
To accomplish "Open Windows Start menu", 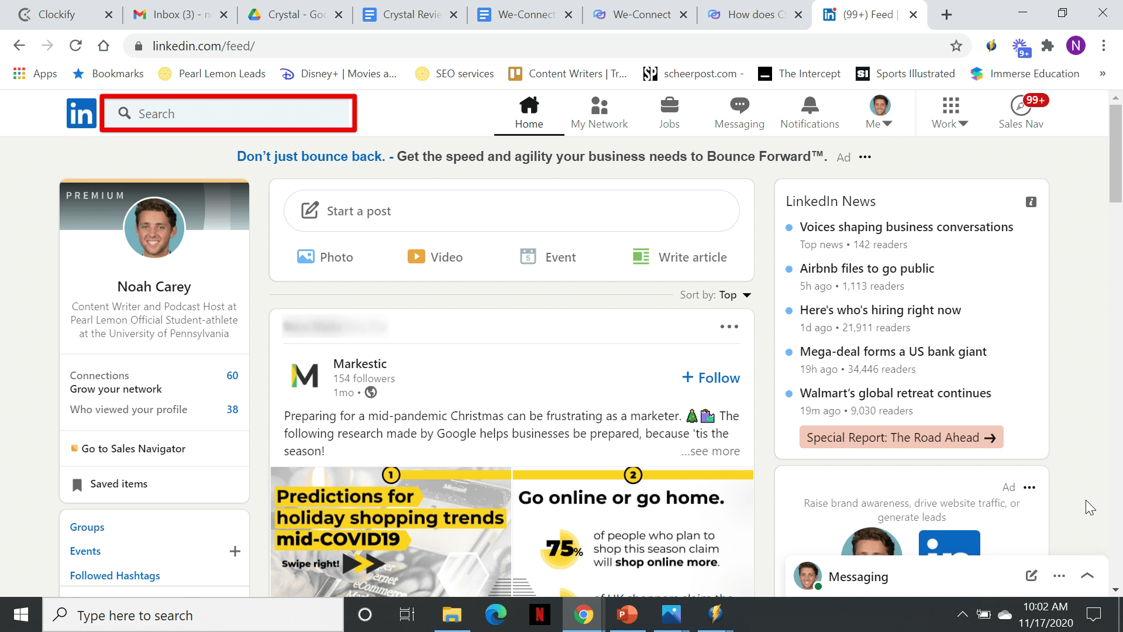I will [21, 614].
